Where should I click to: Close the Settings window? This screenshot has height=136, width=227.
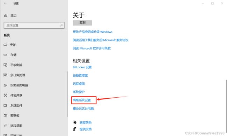pos(222,3)
